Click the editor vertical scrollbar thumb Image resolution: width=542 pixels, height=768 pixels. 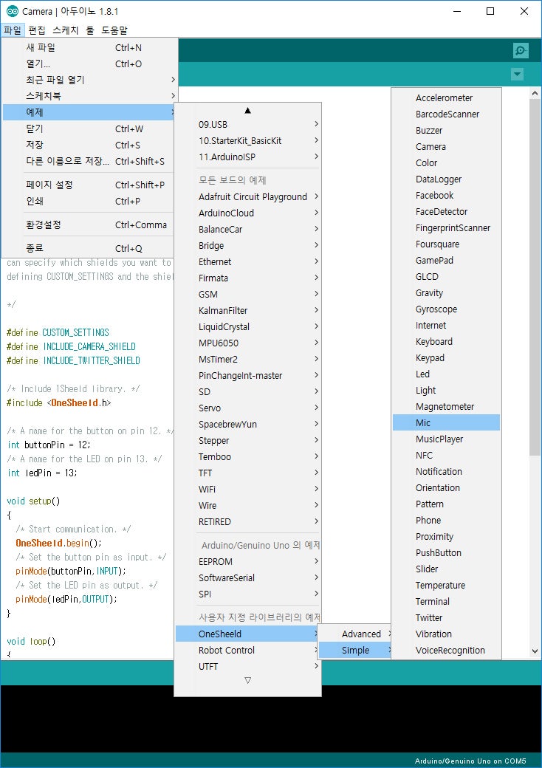click(x=535, y=277)
